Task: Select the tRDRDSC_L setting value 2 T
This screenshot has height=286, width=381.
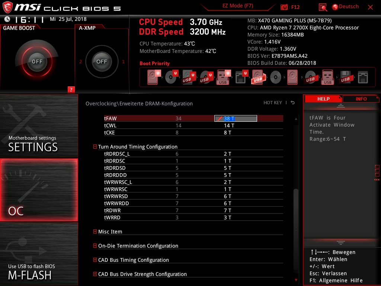Action: coord(227,154)
